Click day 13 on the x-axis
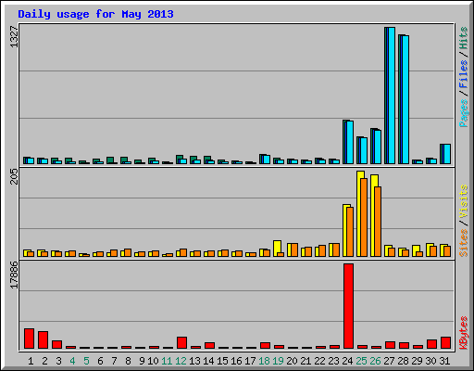Viewport: 474px width, 371px height. 194,361
